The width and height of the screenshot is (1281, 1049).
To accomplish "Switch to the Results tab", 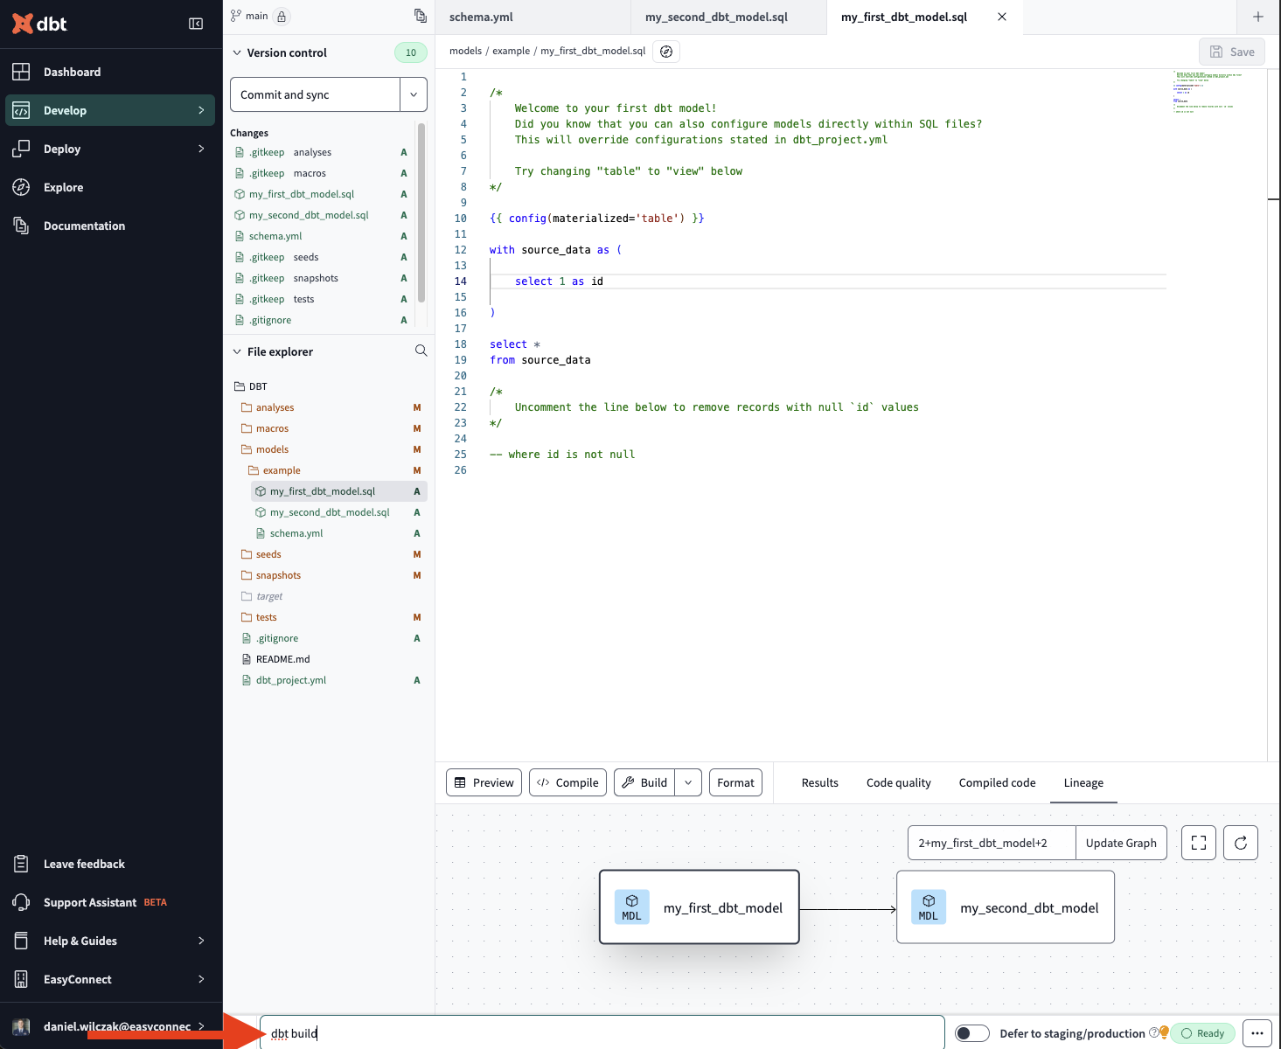I will click(819, 782).
